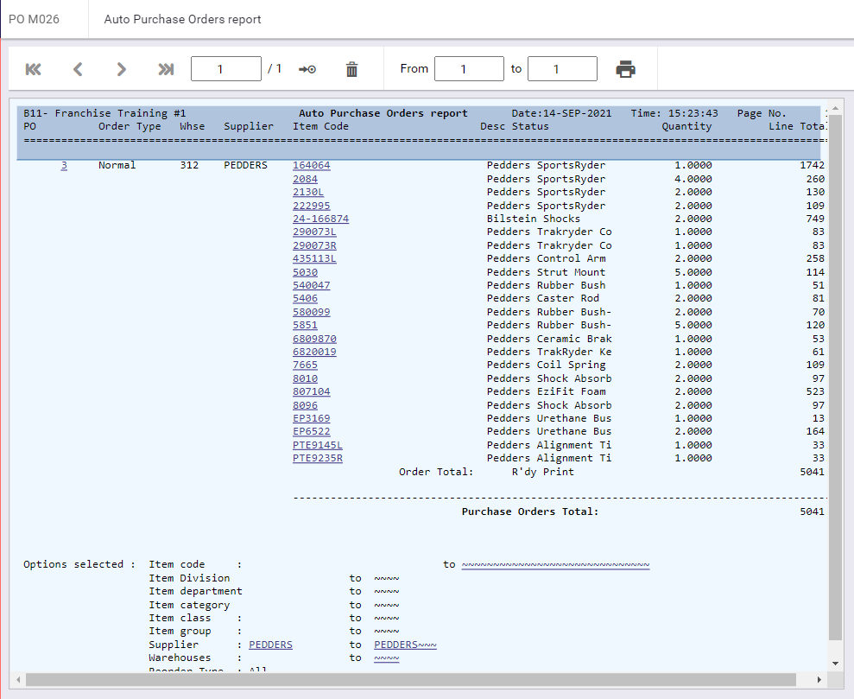Click the 'R'dy Print' status text
The width and height of the screenshot is (854, 699).
coord(542,472)
